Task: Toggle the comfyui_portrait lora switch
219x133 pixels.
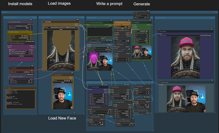Action: pyautogui.click(x=10, y=52)
